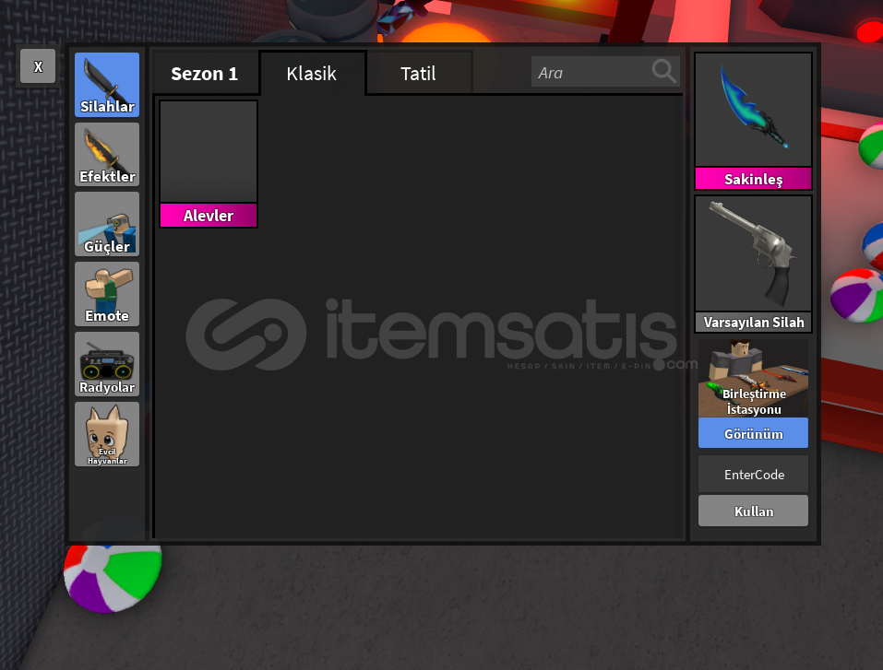
Task: Open the Birleştirme İstasyonu crafting station
Action: coord(754,378)
